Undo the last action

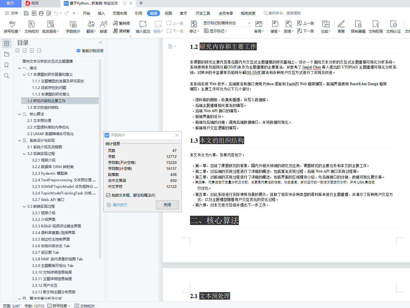[x=56, y=13]
